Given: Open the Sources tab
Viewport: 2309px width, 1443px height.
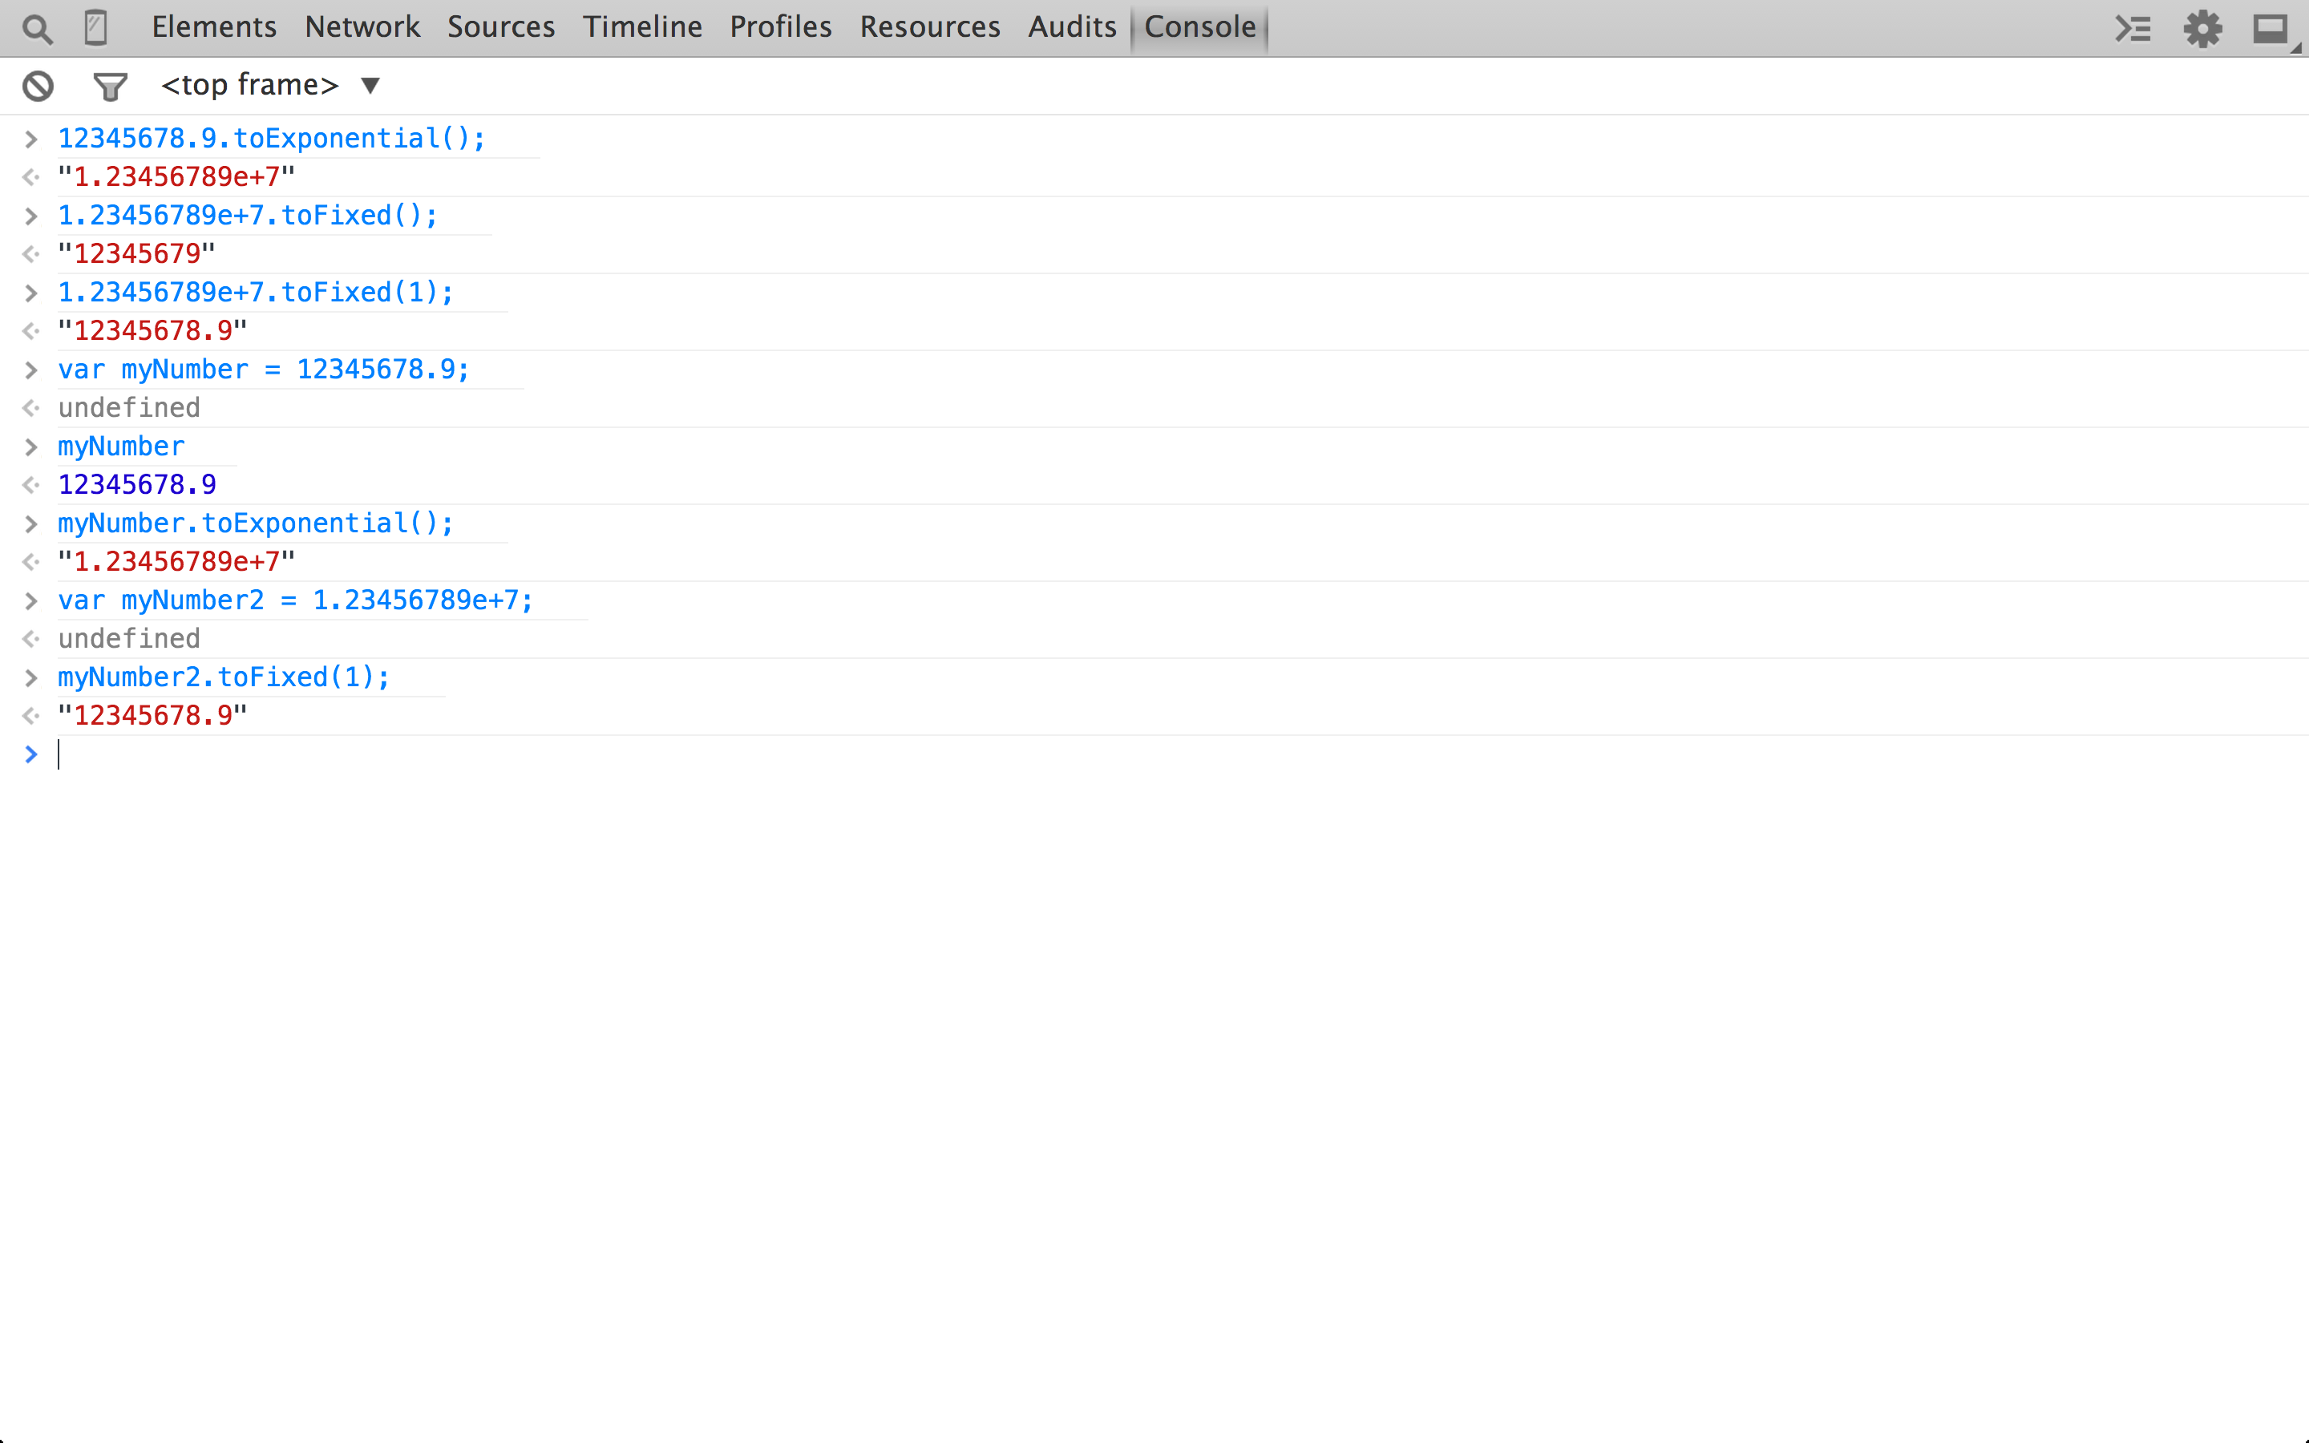Looking at the screenshot, I should pyautogui.click(x=501, y=26).
